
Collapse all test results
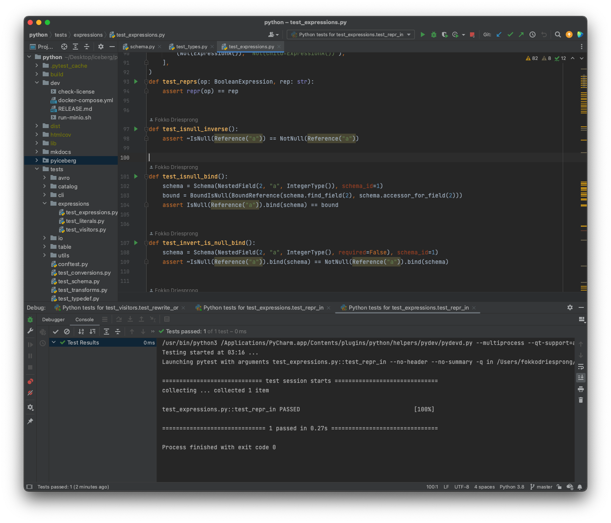[118, 332]
